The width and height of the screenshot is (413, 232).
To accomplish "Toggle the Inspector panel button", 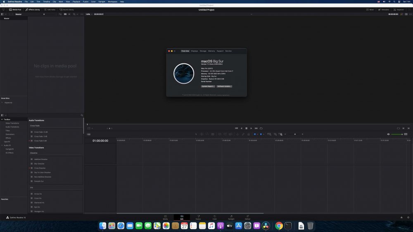I will (399, 9).
